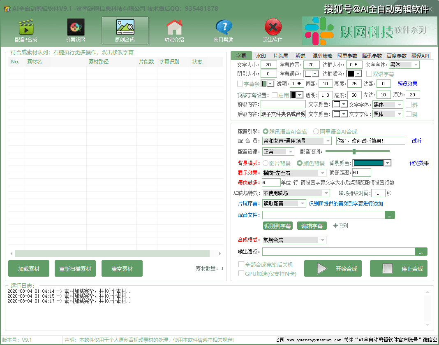
Task: Open the 百度参数 tab
Action: pyautogui.click(x=396, y=56)
